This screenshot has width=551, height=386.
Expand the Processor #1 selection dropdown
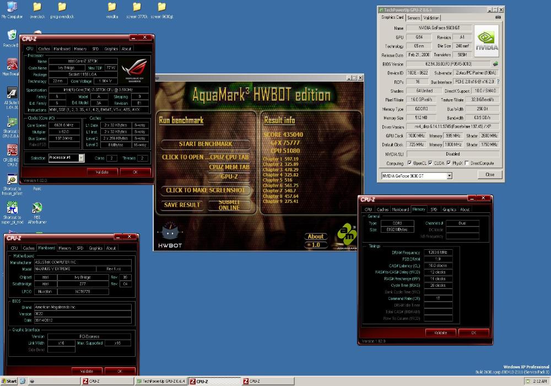tap(81, 158)
